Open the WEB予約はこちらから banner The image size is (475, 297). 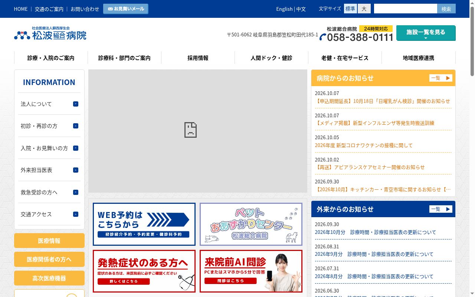tap(144, 224)
